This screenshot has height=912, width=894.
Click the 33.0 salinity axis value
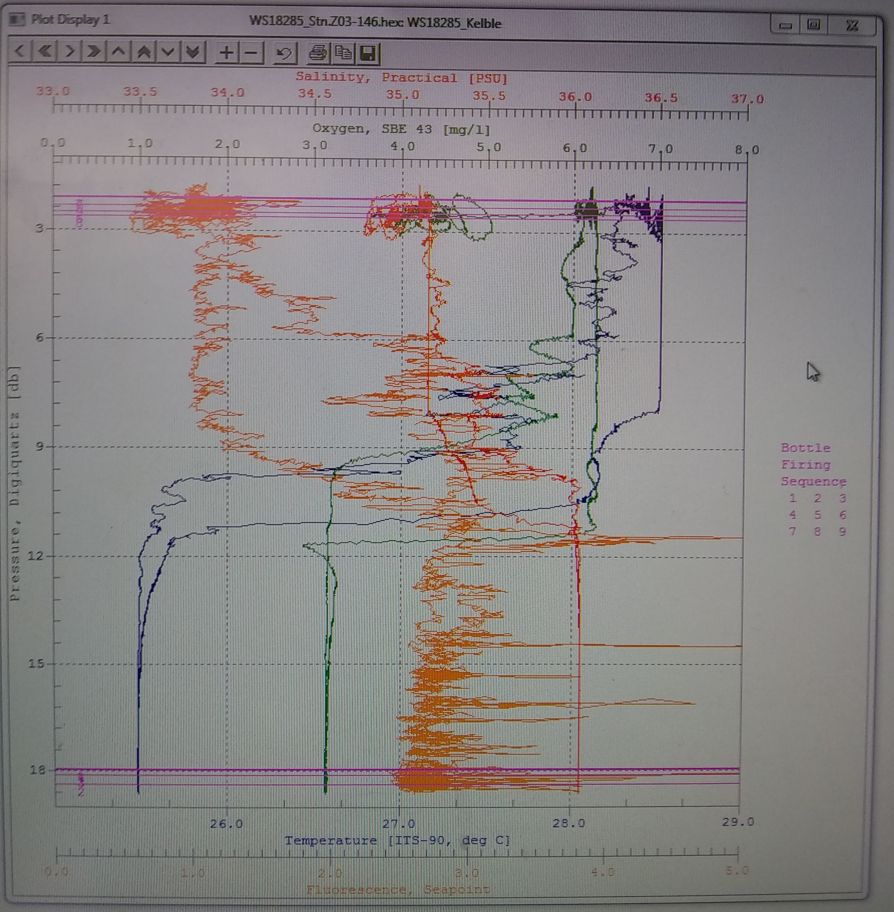coord(53,91)
